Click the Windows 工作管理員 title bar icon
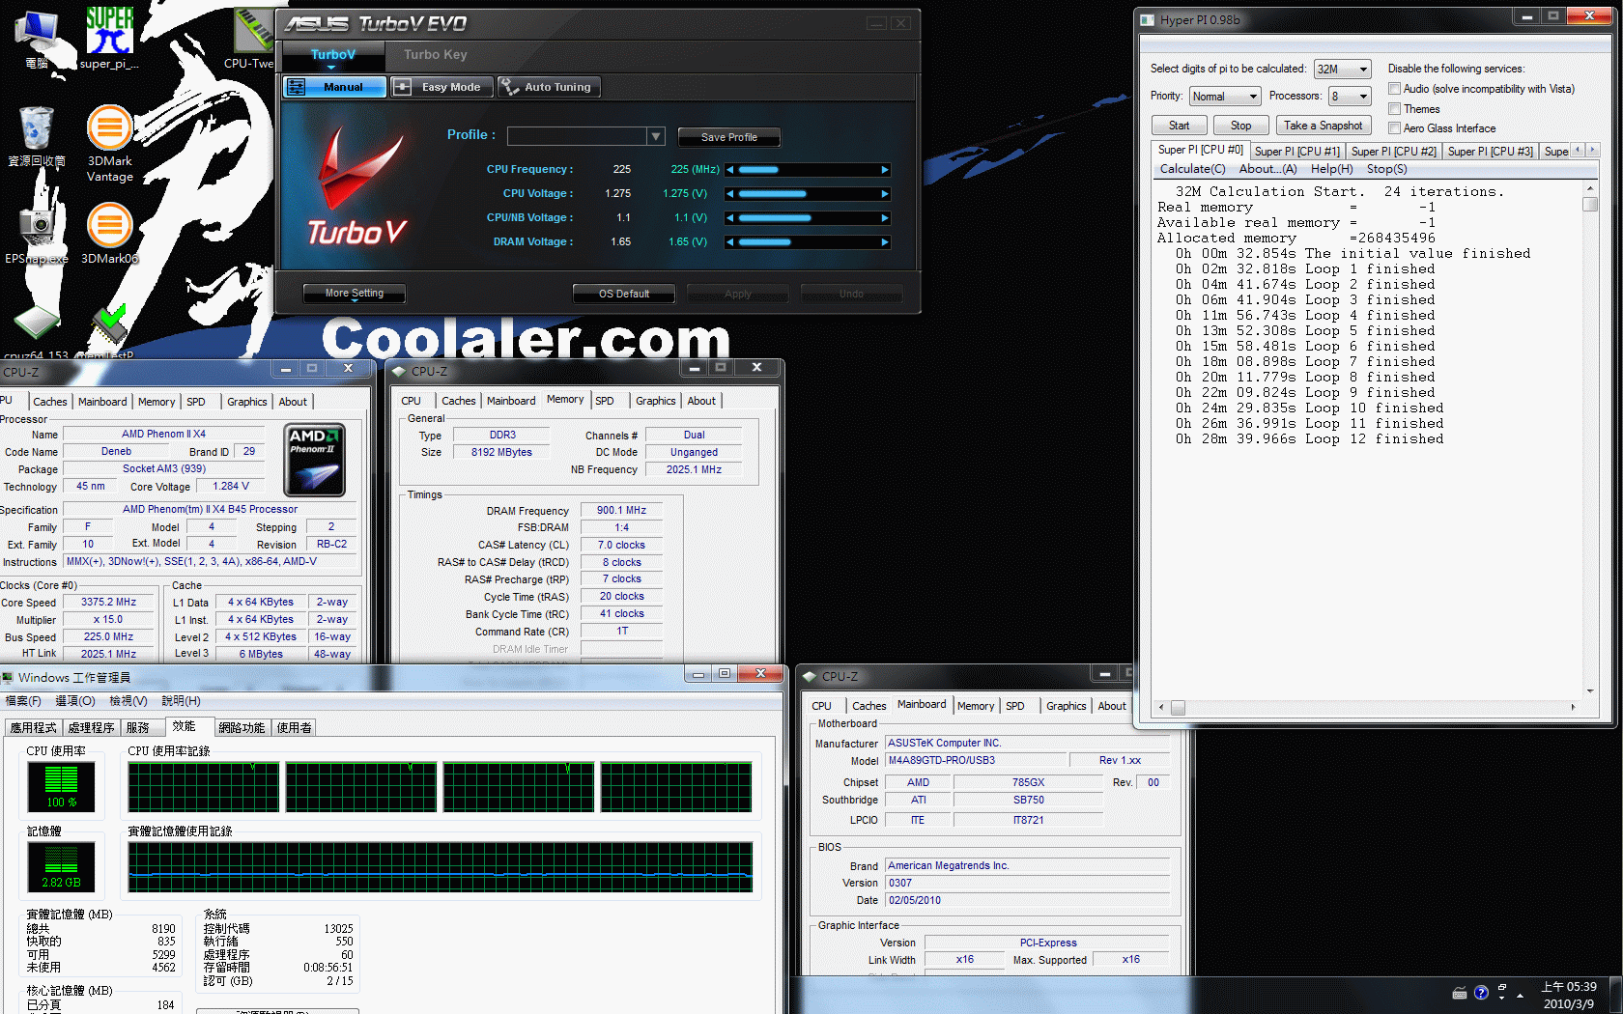1623x1014 pixels. pos(8,677)
